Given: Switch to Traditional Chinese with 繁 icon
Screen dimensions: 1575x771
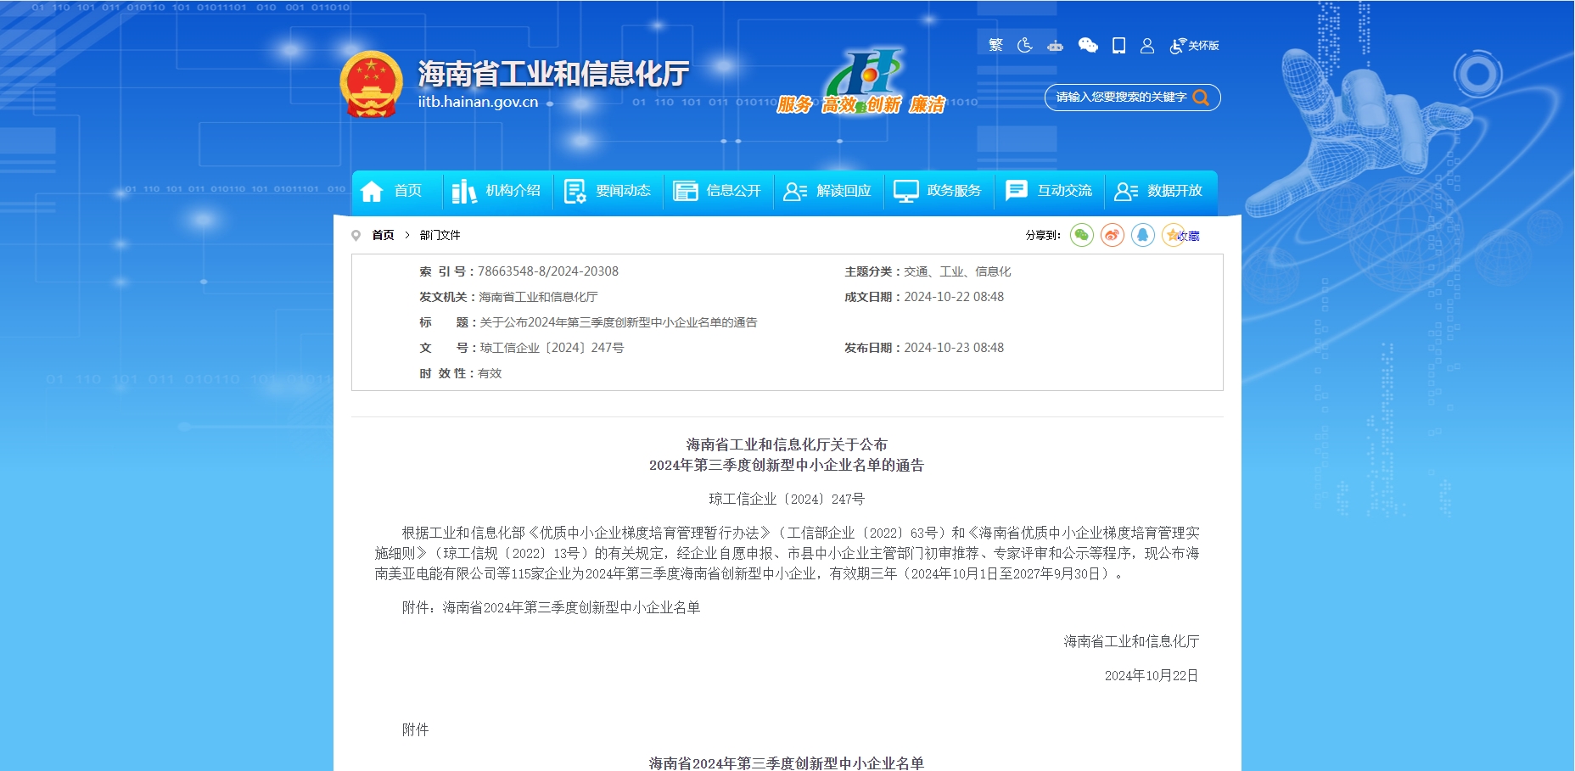Looking at the screenshot, I should point(995,45).
